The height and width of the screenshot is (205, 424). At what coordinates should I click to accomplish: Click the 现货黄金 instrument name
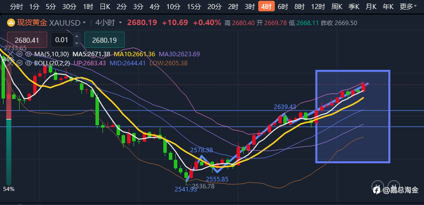tap(32, 23)
